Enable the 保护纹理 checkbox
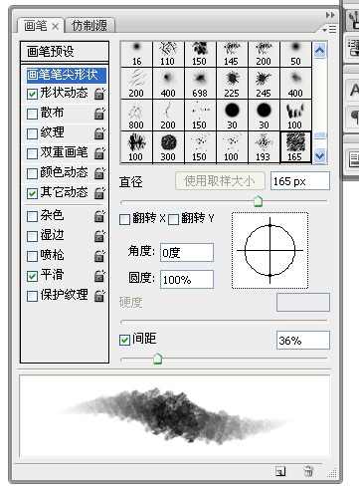This screenshot has width=359, height=492. 32,296
